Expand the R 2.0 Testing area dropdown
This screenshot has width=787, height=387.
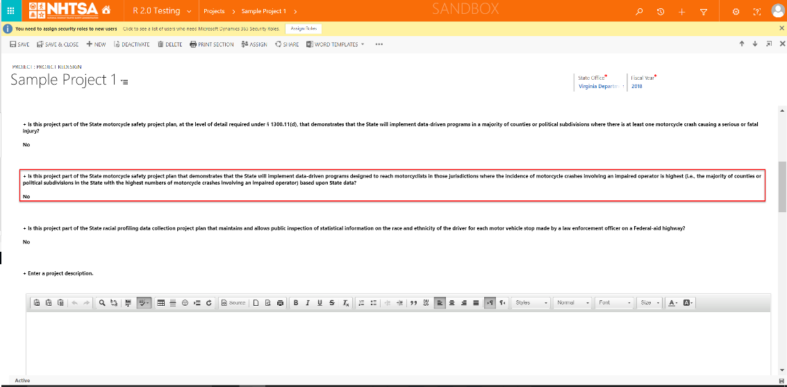(162, 11)
